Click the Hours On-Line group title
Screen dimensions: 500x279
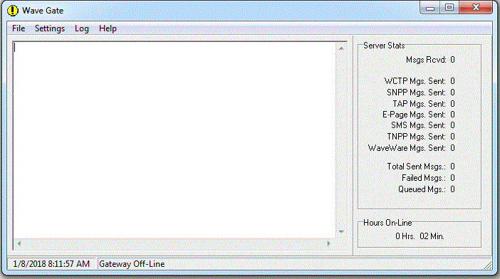(387, 223)
